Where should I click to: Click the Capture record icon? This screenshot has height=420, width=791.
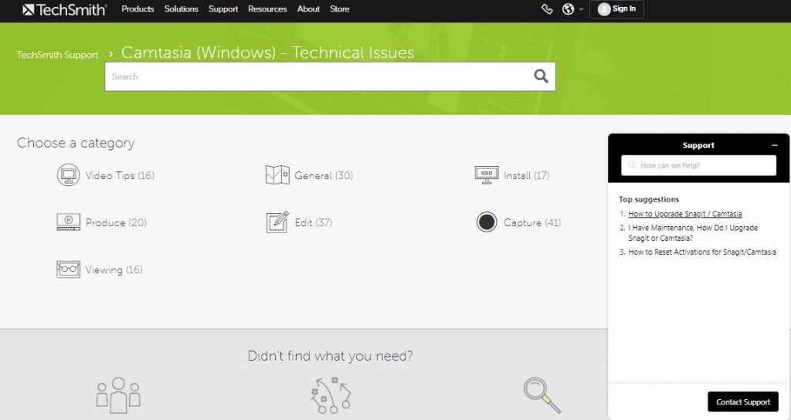(487, 222)
